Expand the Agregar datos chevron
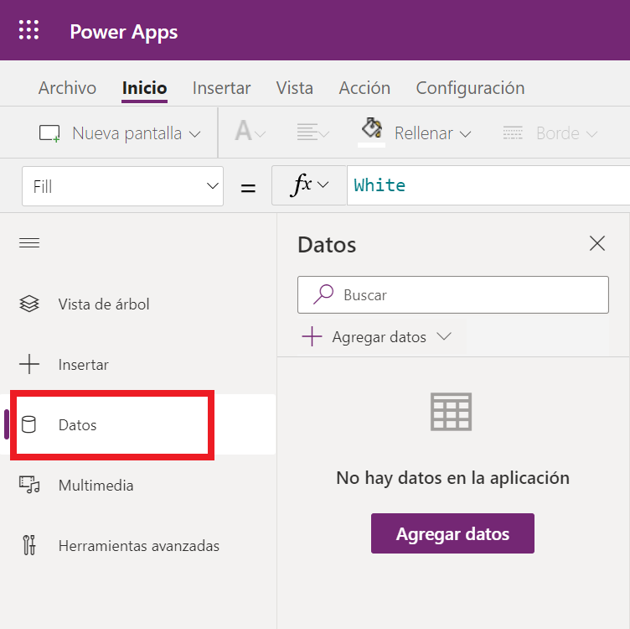The image size is (630, 629). click(444, 336)
